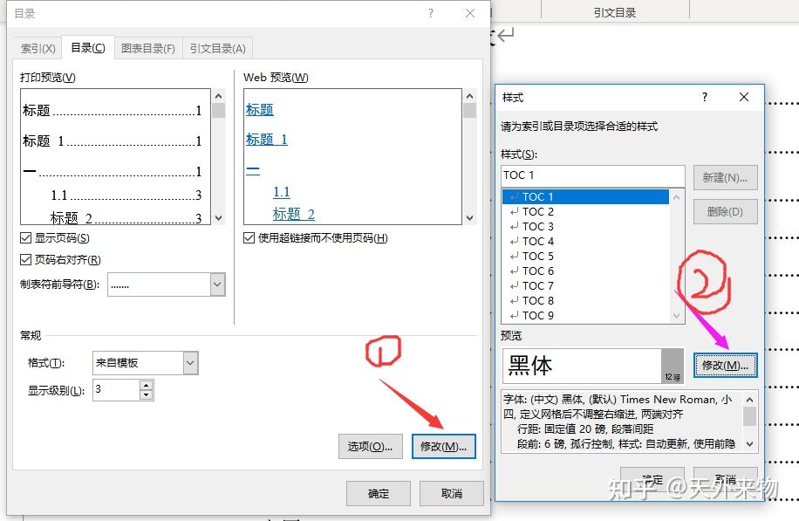Toggle the 显示页码(S) checkbox
The width and height of the screenshot is (799, 521).
pyautogui.click(x=25, y=238)
